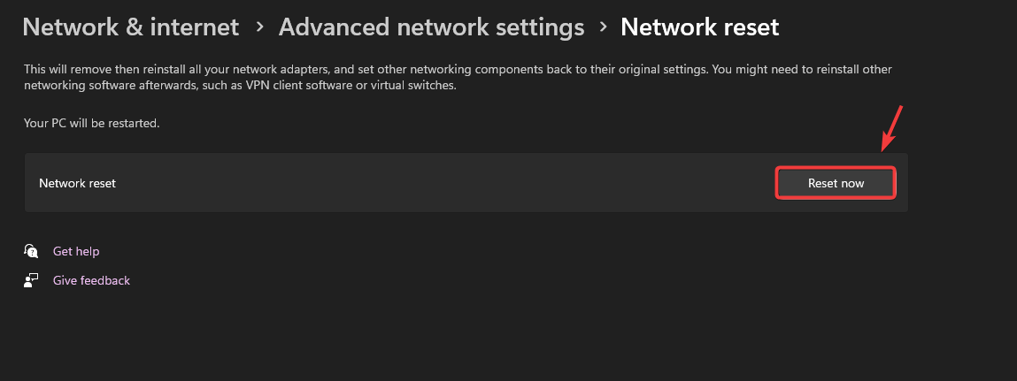
Task: Click the Reset now button
Action: (836, 183)
